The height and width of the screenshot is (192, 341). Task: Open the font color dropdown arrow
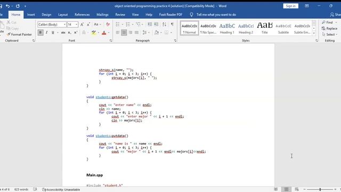coord(109,33)
